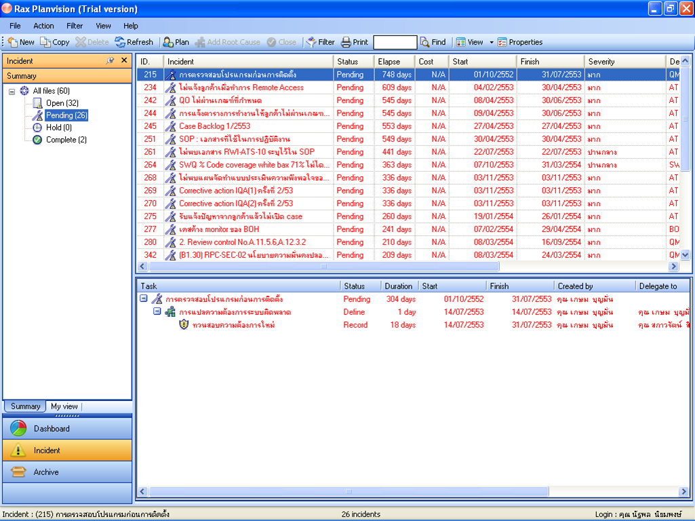Open the Dashboard section
The height and width of the screenshot is (521, 695).
click(x=67, y=428)
